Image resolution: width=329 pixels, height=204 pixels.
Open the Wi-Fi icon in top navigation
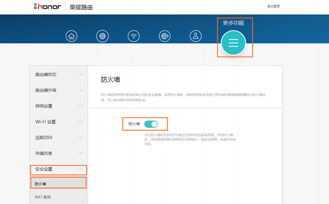(x=133, y=36)
